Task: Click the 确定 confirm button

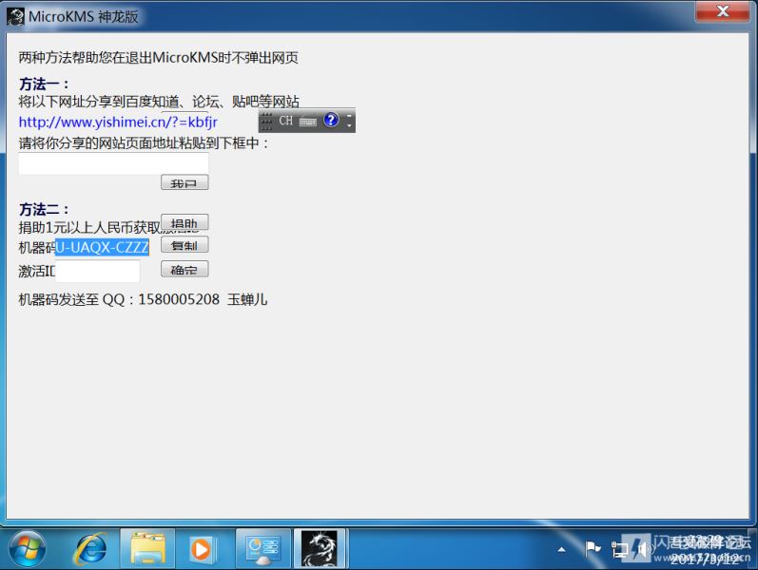Action: tap(185, 269)
